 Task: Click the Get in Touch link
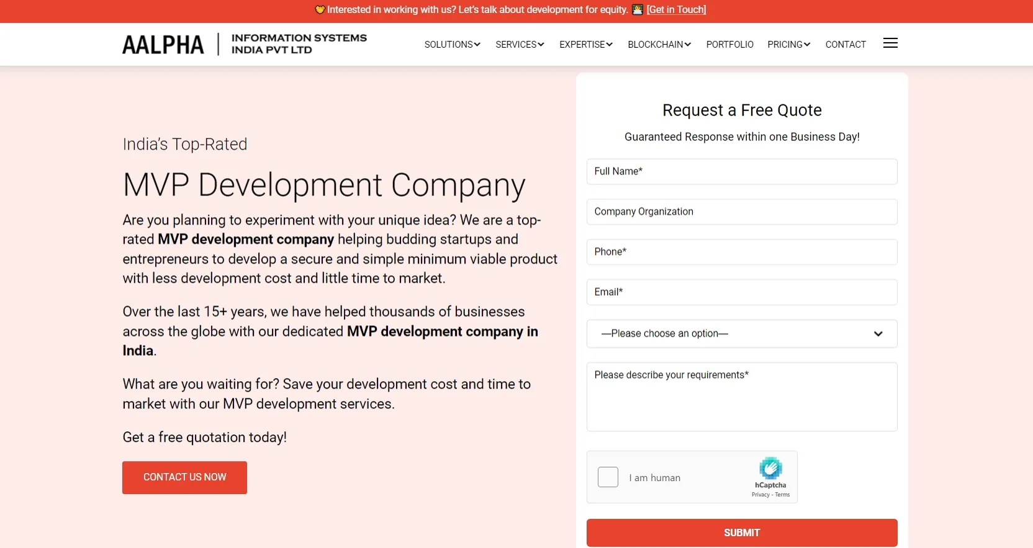[676, 10]
